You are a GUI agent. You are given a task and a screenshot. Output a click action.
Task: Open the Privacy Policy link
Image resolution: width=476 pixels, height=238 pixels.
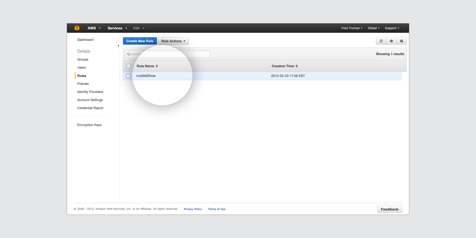click(193, 209)
